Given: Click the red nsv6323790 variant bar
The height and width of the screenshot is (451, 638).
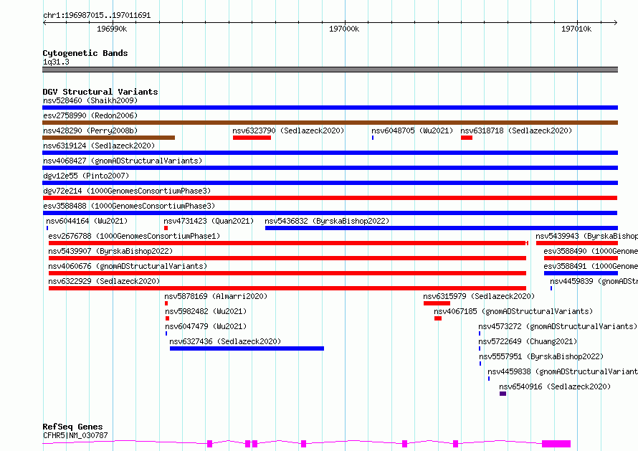Looking at the screenshot, I should 252,138.
